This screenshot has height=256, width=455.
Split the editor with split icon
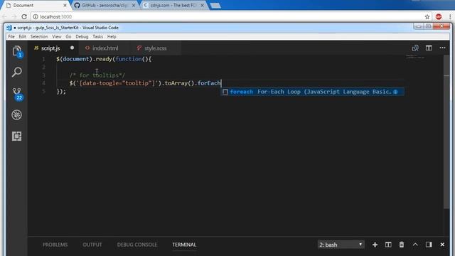[x=429, y=48]
